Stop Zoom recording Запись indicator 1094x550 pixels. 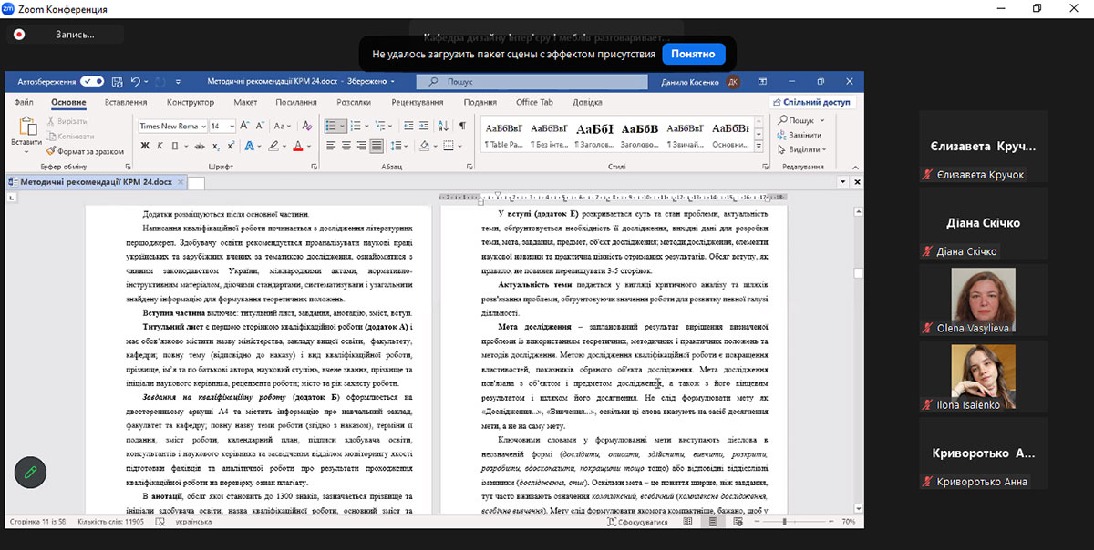point(19,34)
